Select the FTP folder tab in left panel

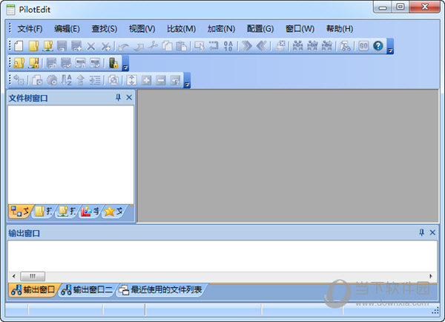(x=67, y=211)
